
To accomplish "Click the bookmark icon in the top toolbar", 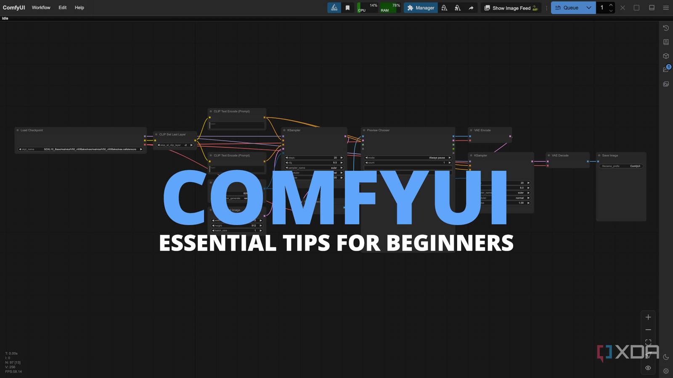I will click(x=348, y=7).
